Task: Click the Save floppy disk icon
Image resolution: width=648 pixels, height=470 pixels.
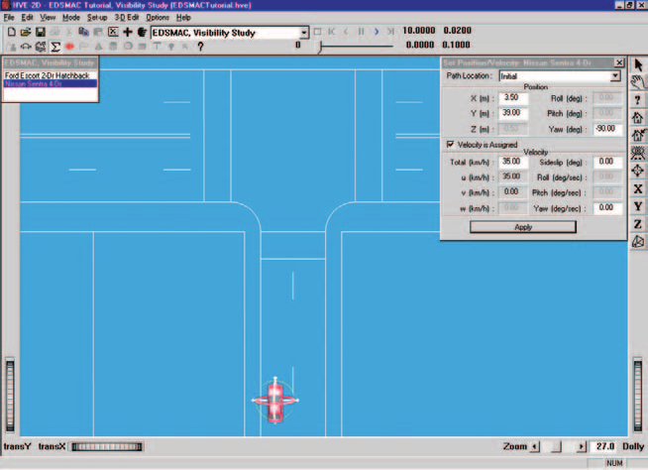Action: pos(40,32)
